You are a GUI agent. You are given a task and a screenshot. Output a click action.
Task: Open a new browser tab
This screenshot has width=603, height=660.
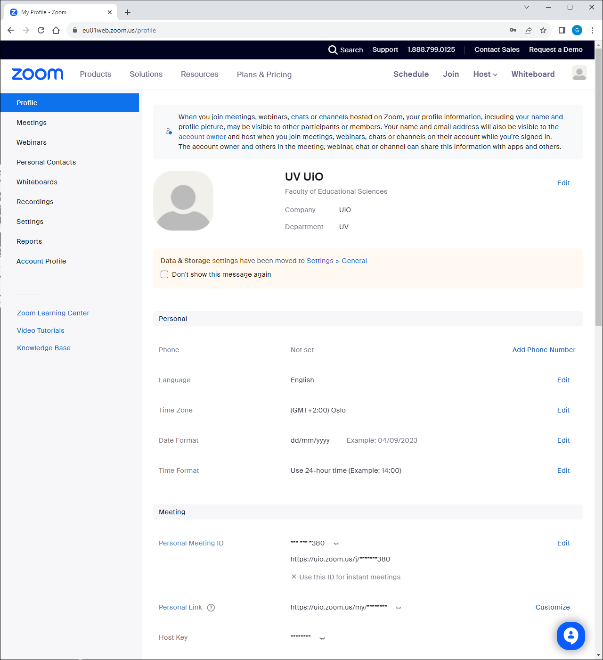(x=128, y=12)
